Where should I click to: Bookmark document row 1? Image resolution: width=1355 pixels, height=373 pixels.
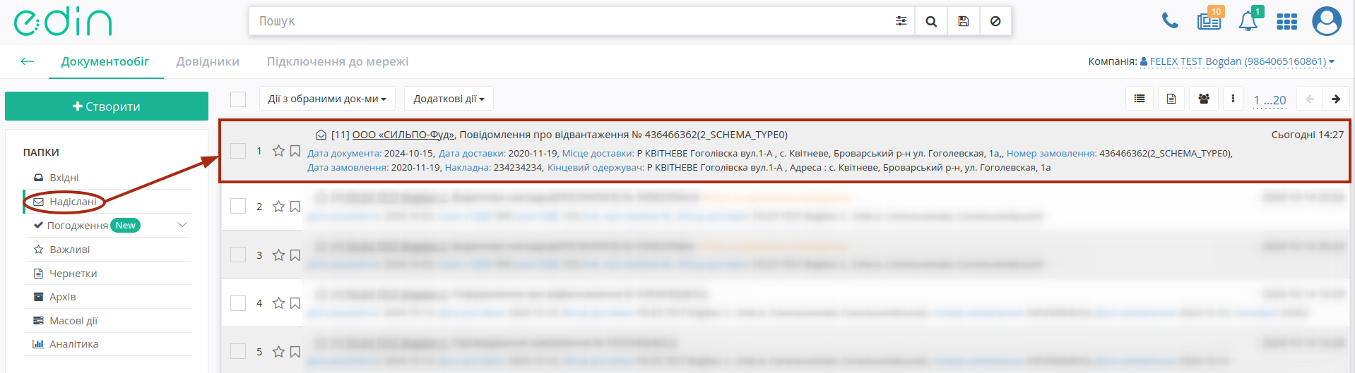coord(295,151)
